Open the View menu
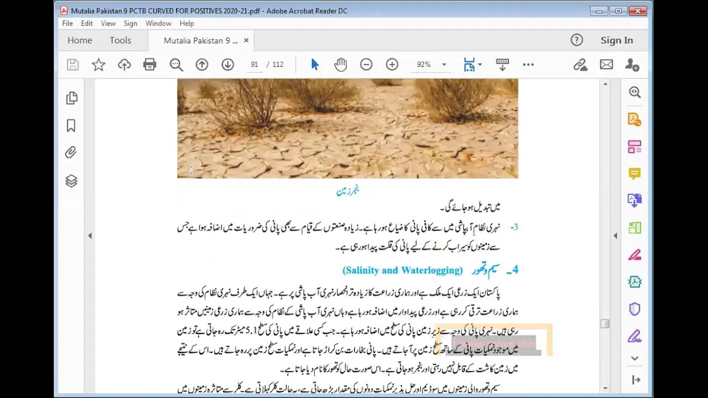Viewport: 708px width, 398px height. pos(108,23)
